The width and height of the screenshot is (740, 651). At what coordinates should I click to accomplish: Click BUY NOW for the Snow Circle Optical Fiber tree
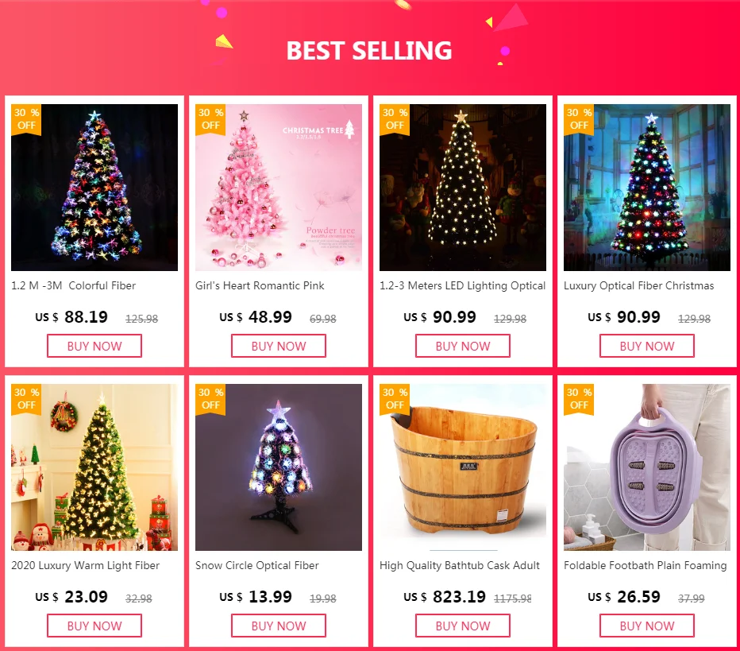[x=279, y=626]
